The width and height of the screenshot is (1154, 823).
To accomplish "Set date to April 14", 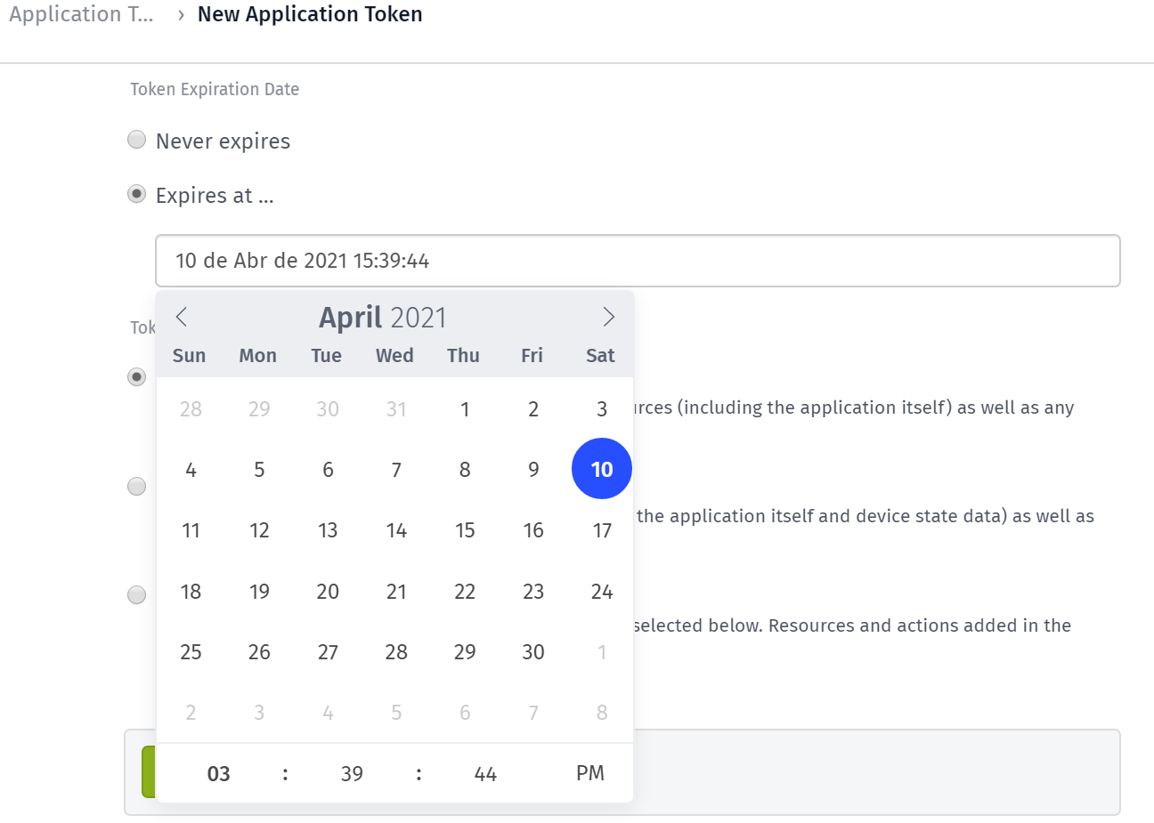I will coord(396,530).
